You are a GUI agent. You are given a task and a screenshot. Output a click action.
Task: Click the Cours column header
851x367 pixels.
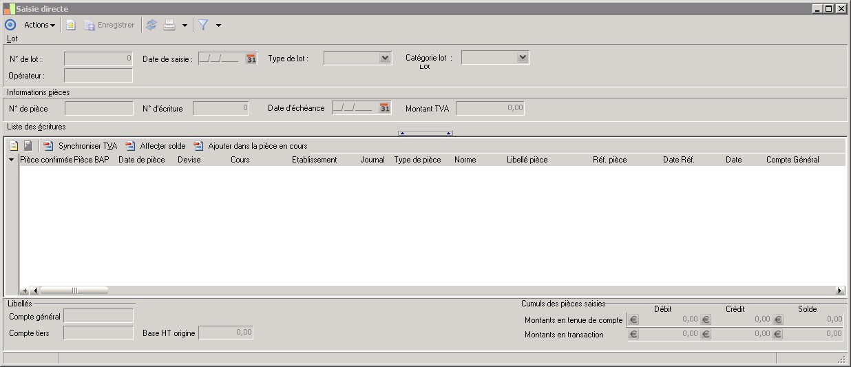240,160
